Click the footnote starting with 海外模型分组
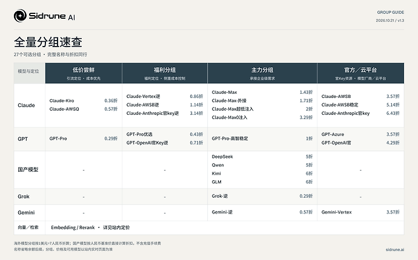The image size is (418, 260). 87,243
